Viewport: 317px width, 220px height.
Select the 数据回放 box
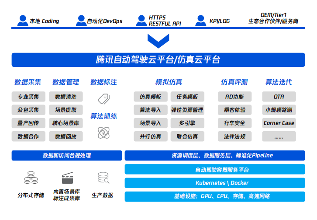click(65, 136)
